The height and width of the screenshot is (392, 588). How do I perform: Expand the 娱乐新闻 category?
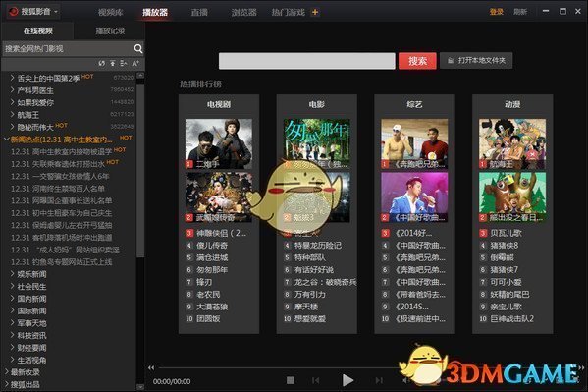pyautogui.click(x=12, y=274)
